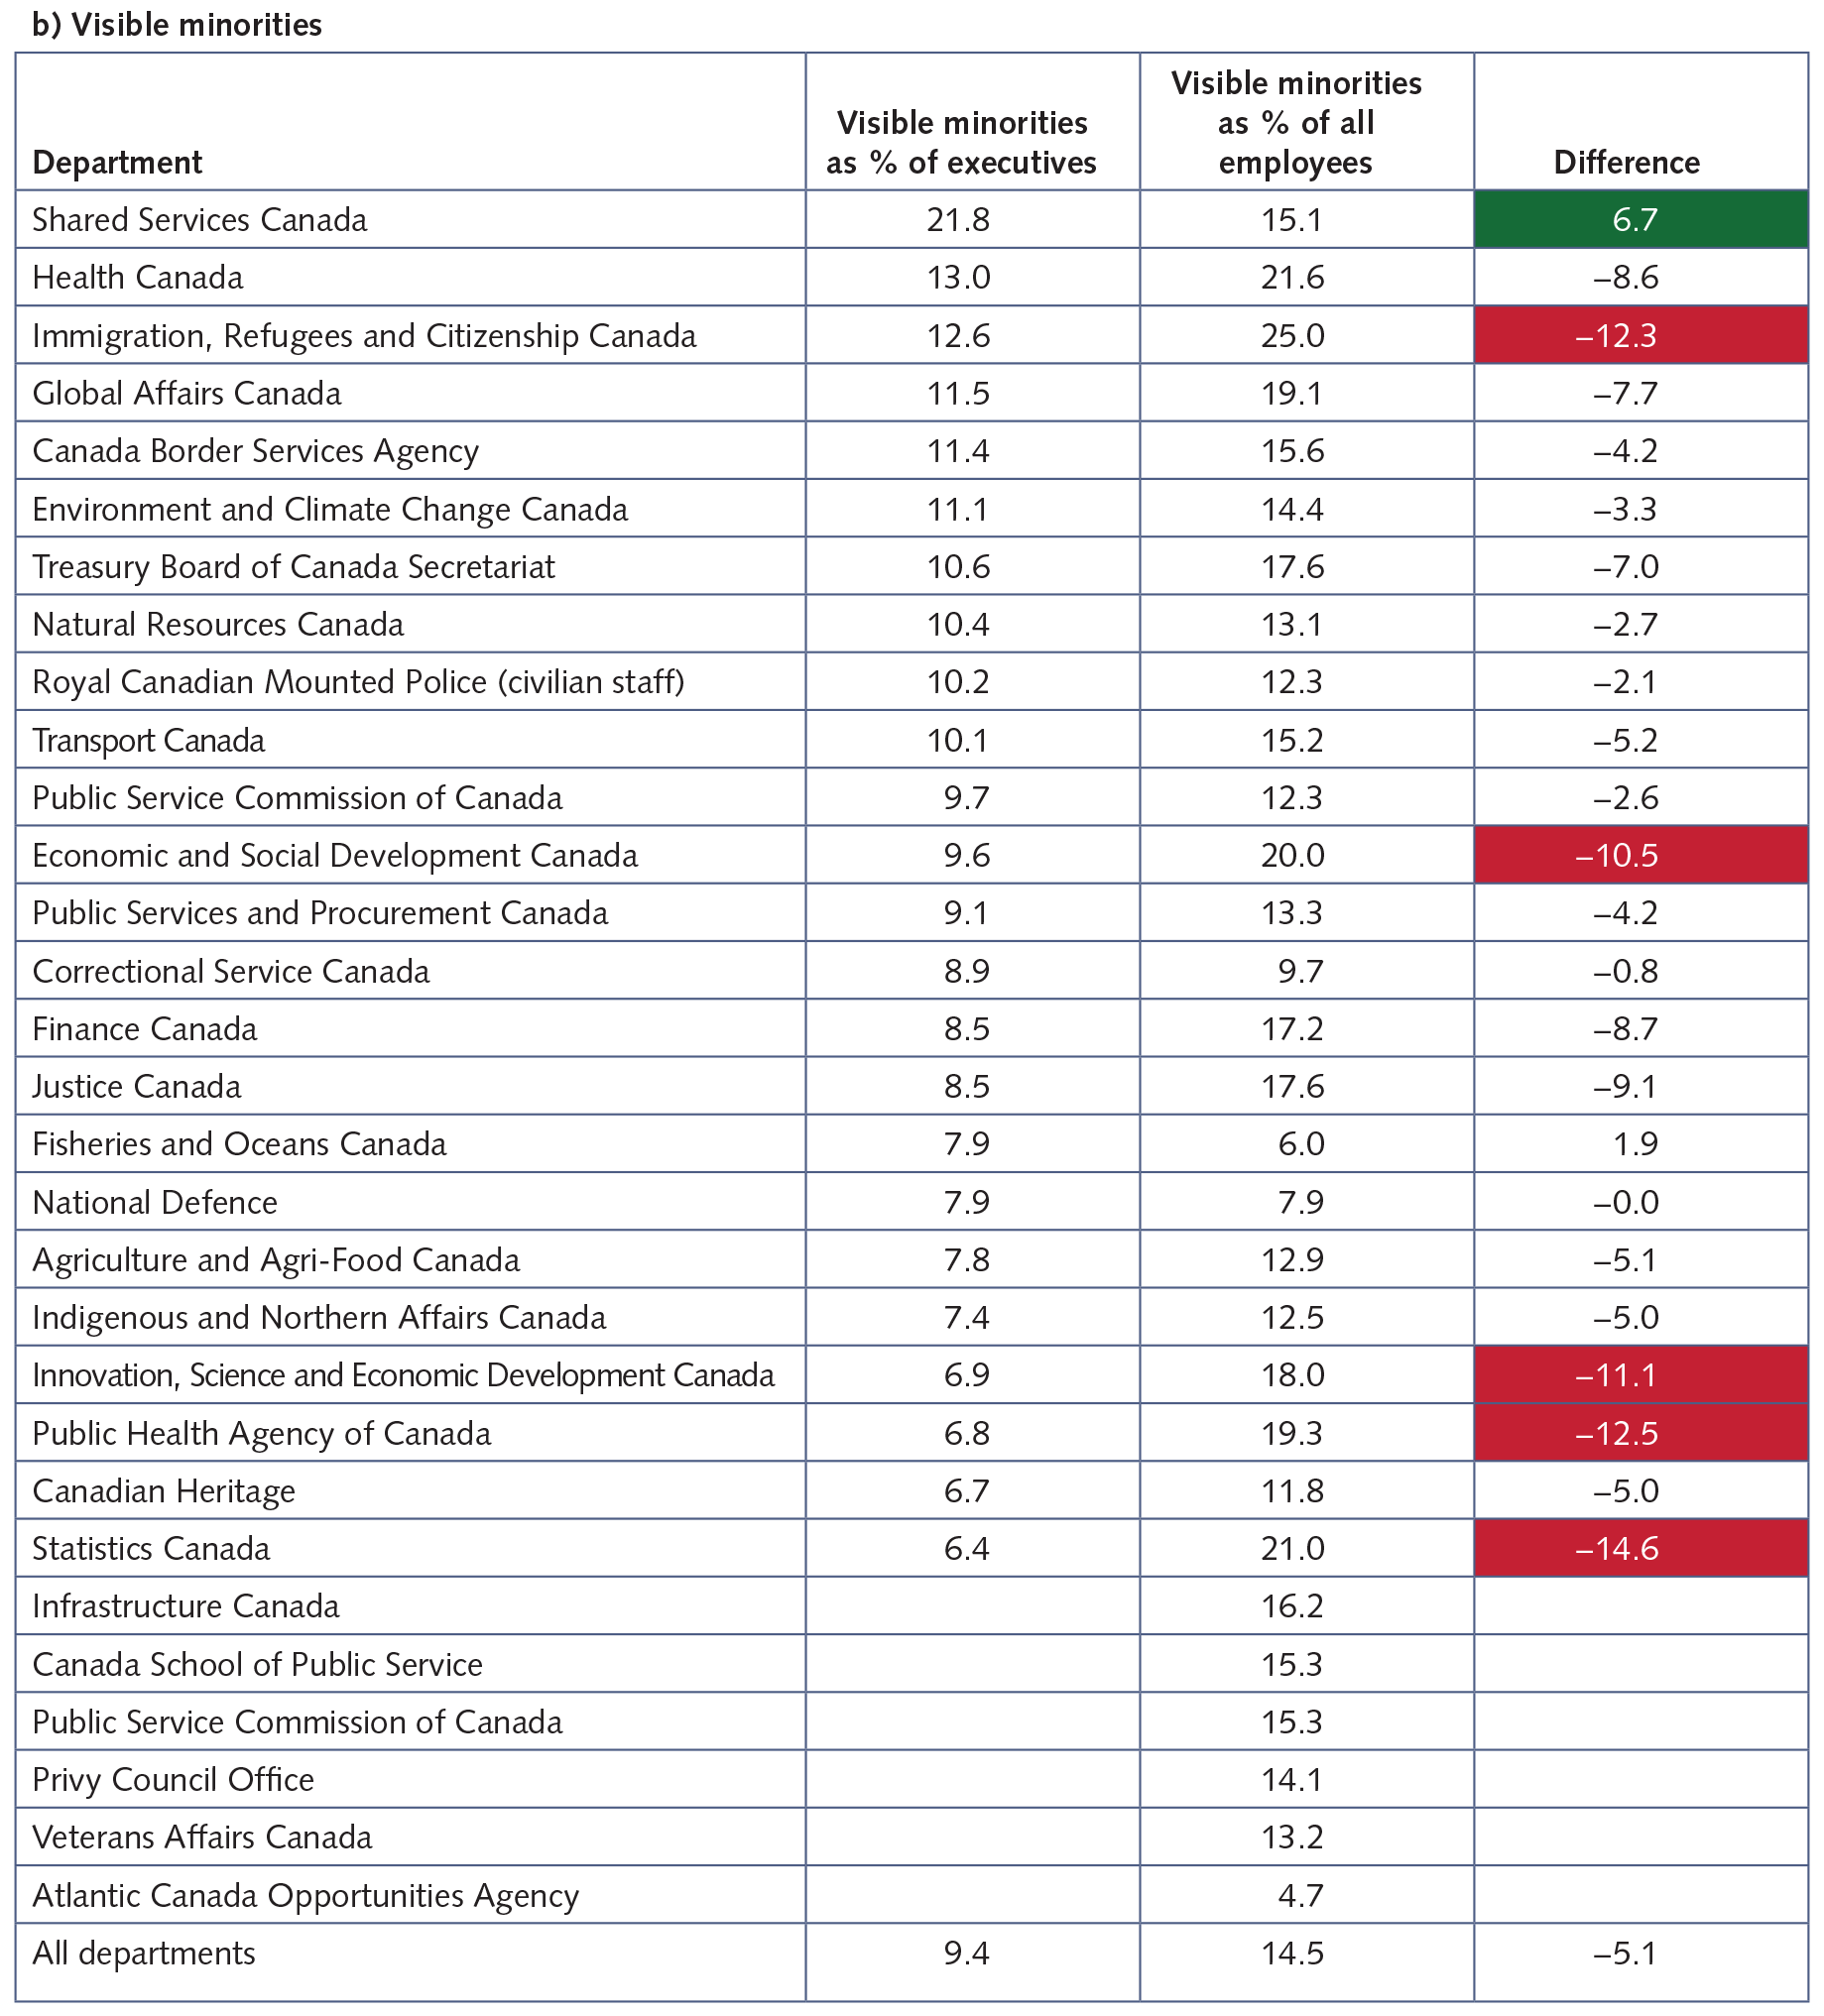Select Canada School of Public Service label
1824x2016 pixels.
click(258, 1664)
